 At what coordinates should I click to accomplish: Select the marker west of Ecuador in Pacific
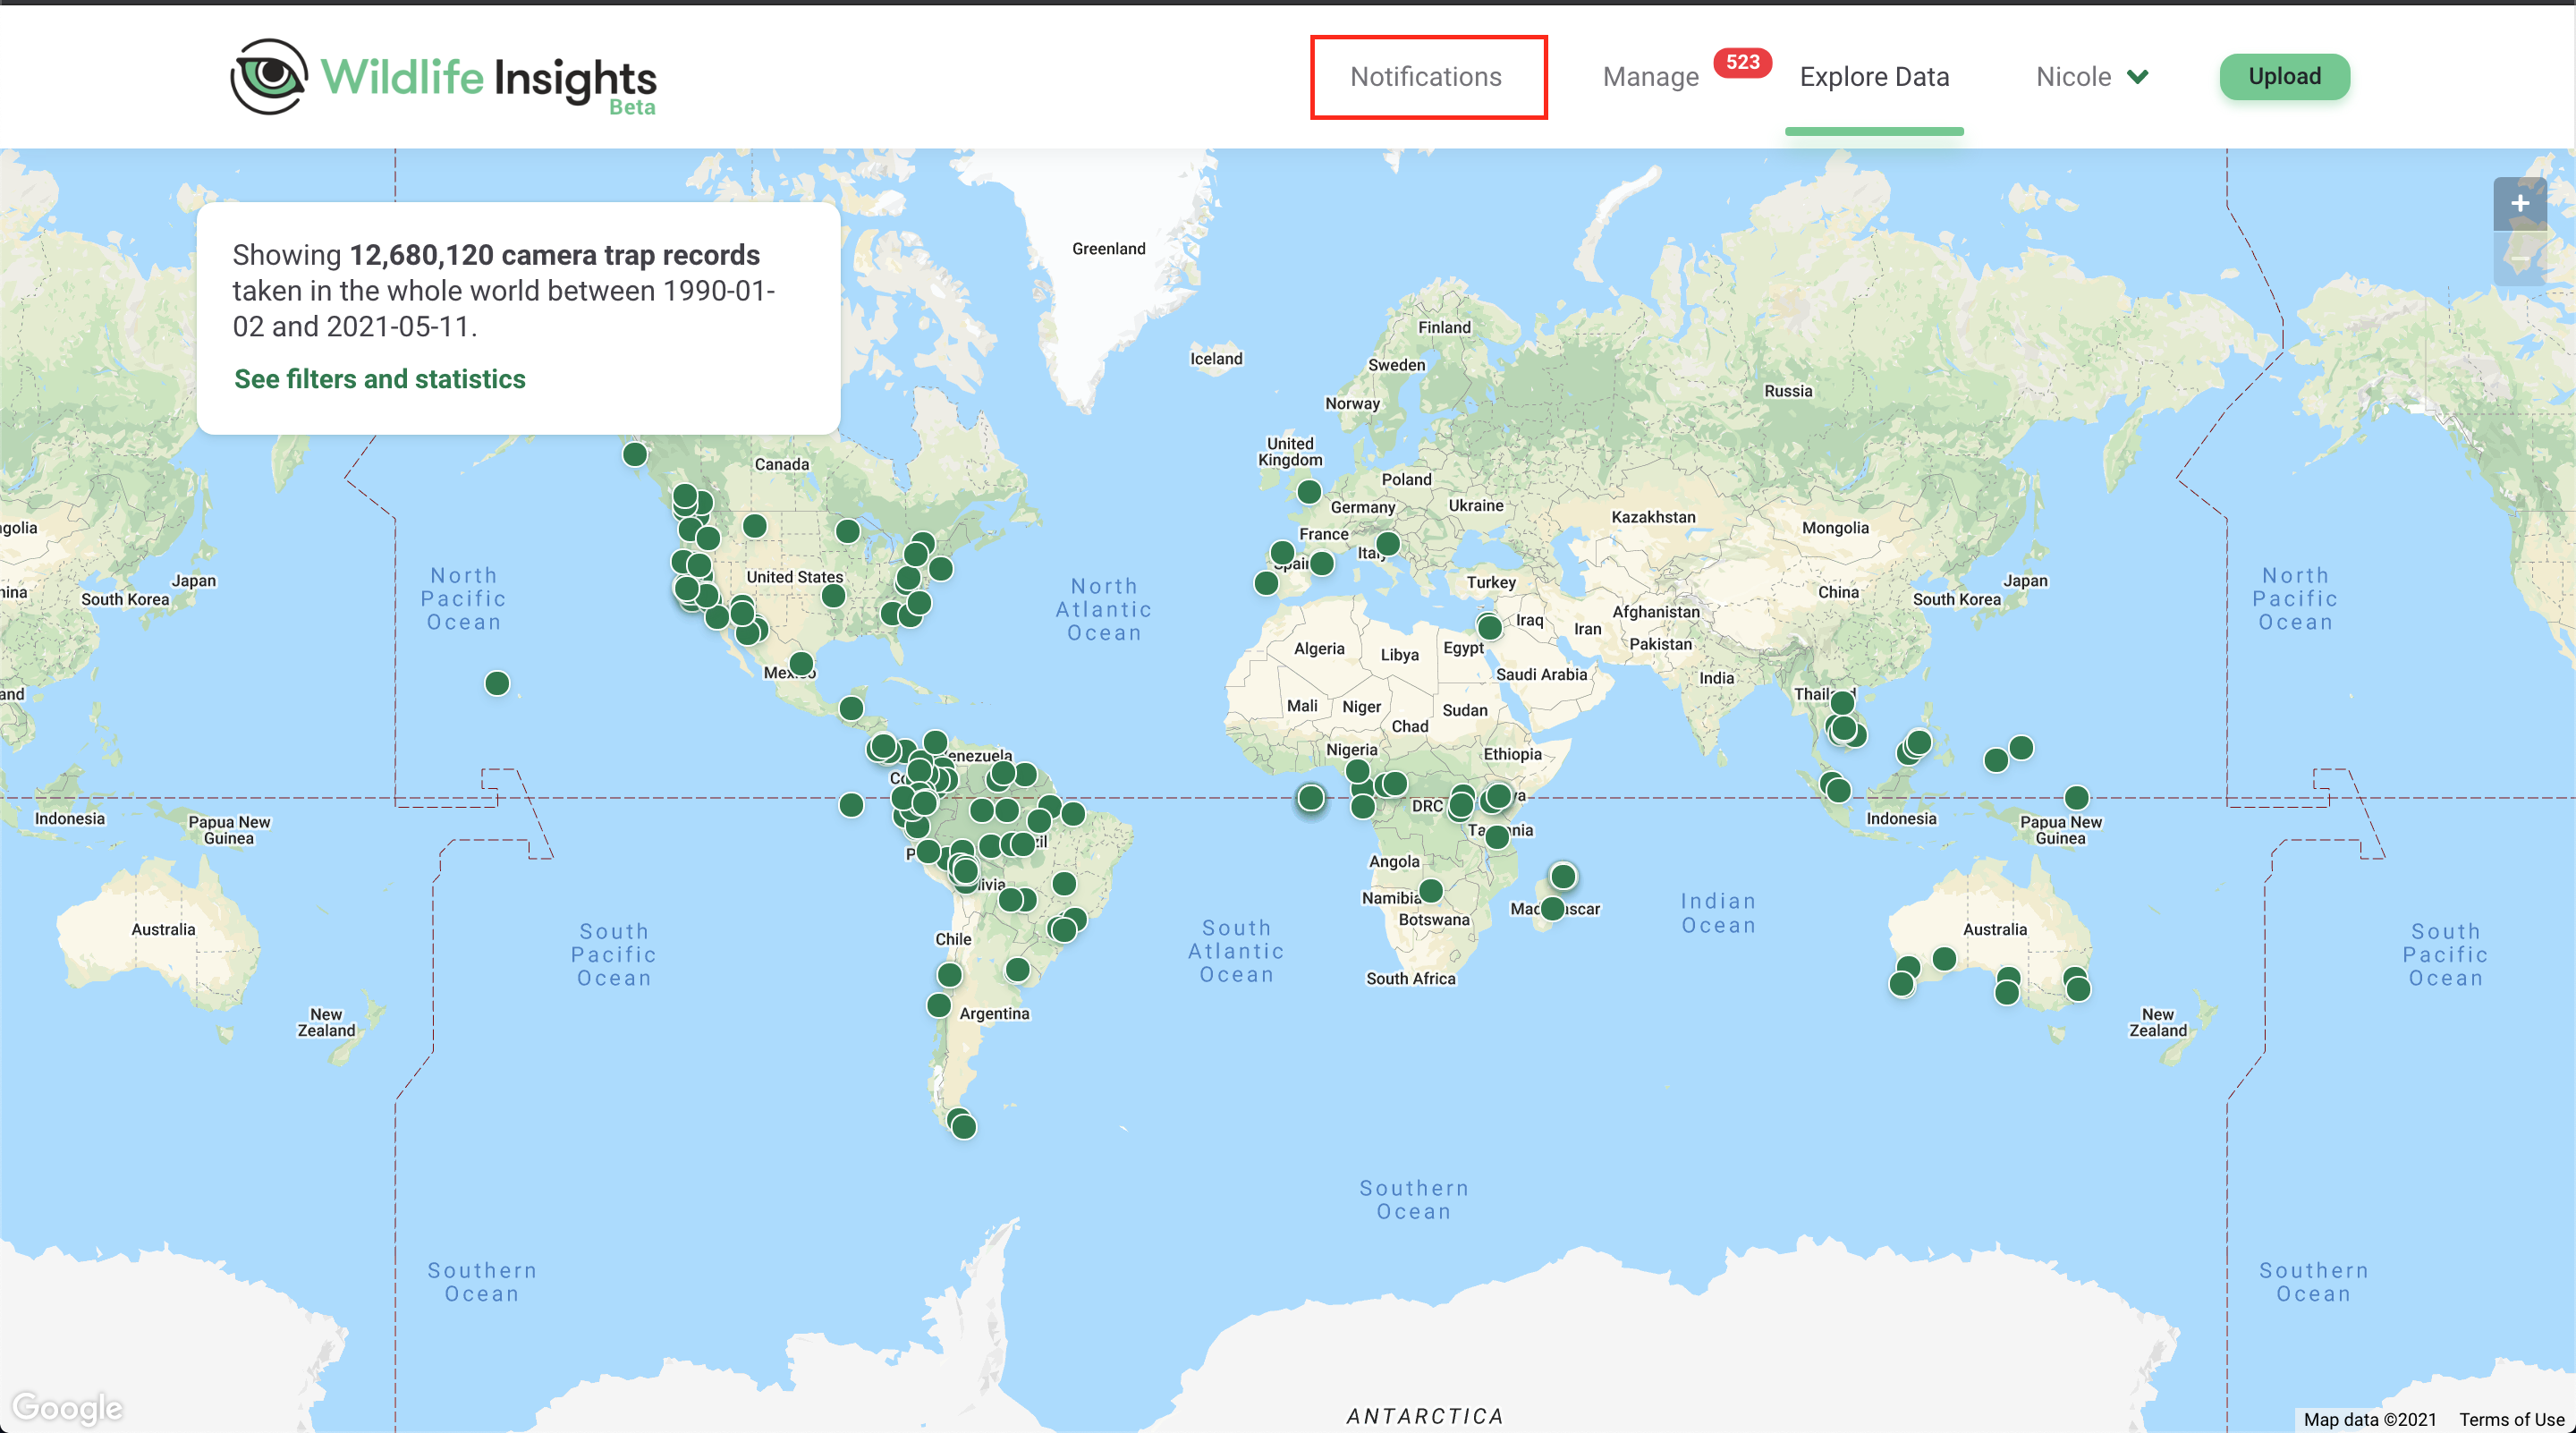[851, 804]
